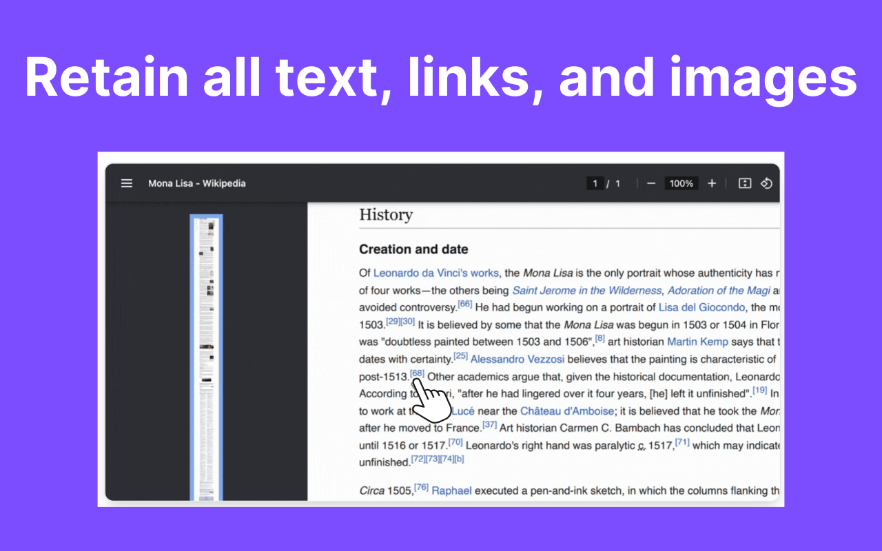Select the page 1 thumbnail in the sidebar
This screenshot has width=882, height=551.
206,357
